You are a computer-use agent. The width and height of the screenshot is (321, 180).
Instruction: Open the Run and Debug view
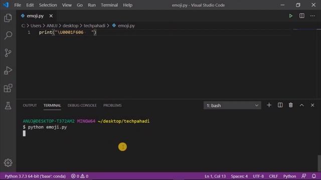(x=8, y=70)
